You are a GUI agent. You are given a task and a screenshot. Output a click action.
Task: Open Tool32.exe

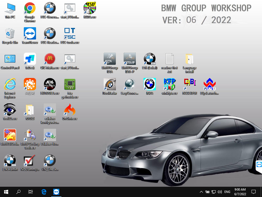pos(10,109)
